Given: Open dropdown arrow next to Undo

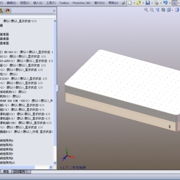Looking at the screenshot, I should click(x=170, y=3).
